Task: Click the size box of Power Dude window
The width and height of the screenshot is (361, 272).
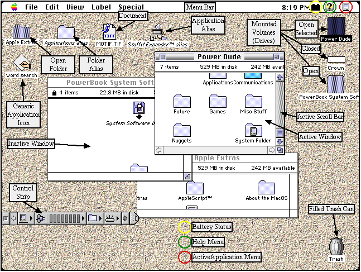Action: (280, 150)
